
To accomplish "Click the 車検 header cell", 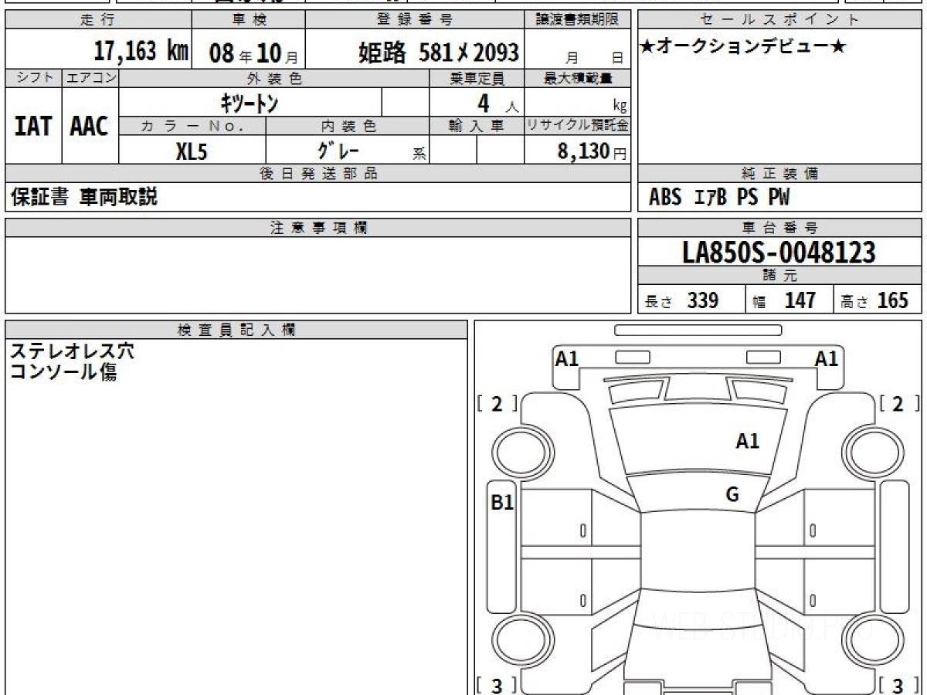I will 248,20.
